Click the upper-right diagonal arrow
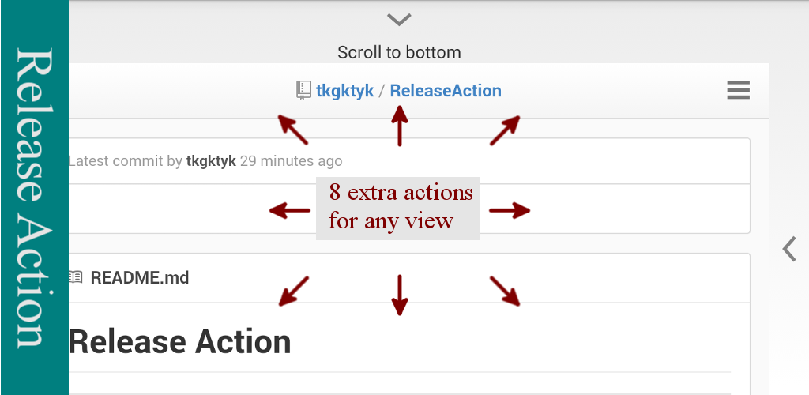Image resolution: width=809 pixels, height=395 pixels. pyautogui.click(x=504, y=130)
